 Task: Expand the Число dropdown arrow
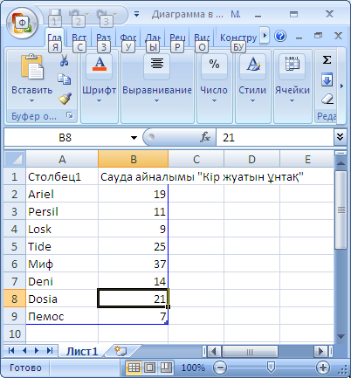(214, 101)
